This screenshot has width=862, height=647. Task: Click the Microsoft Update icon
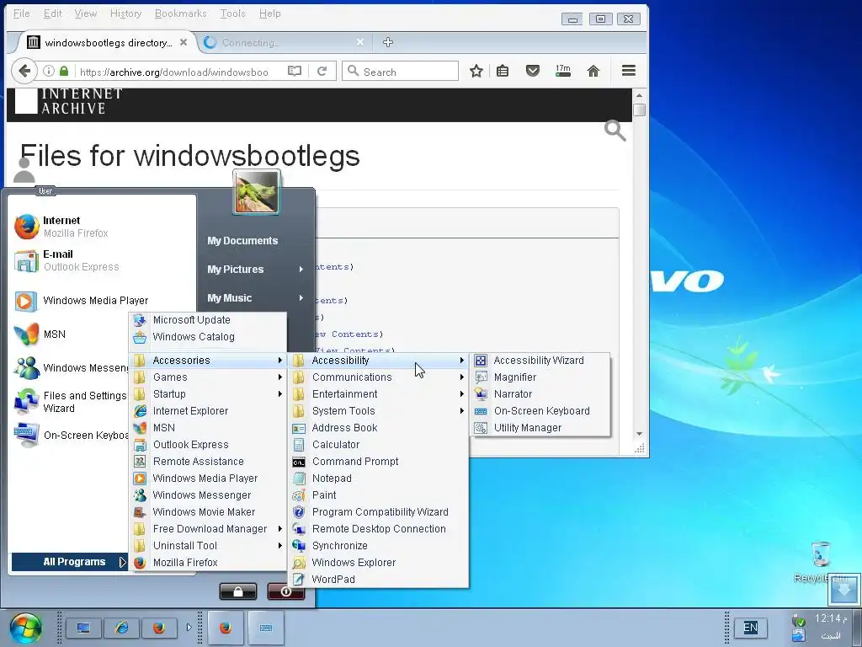click(x=140, y=320)
